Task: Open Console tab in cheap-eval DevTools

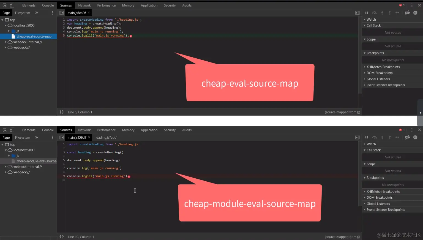Action: (48, 5)
